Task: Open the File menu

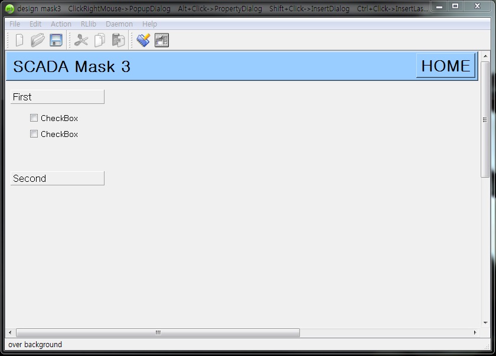Action: pyautogui.click(x=14, y=24)
